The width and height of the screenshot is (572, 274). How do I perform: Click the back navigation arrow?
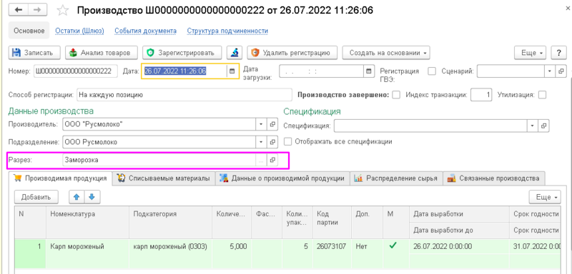(x=19, y=10)
